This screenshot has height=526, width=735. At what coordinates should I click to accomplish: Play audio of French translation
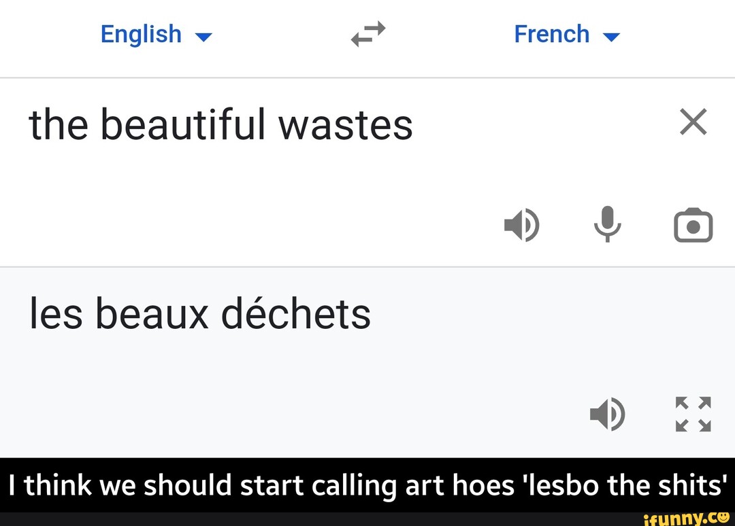coord(607,413)
